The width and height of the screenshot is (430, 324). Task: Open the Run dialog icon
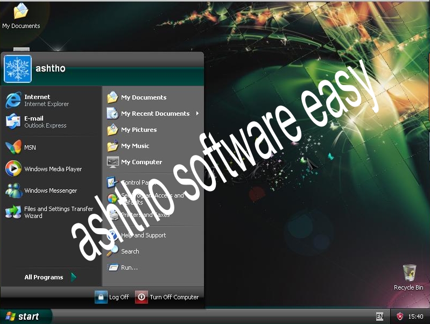tap(113, 267)
